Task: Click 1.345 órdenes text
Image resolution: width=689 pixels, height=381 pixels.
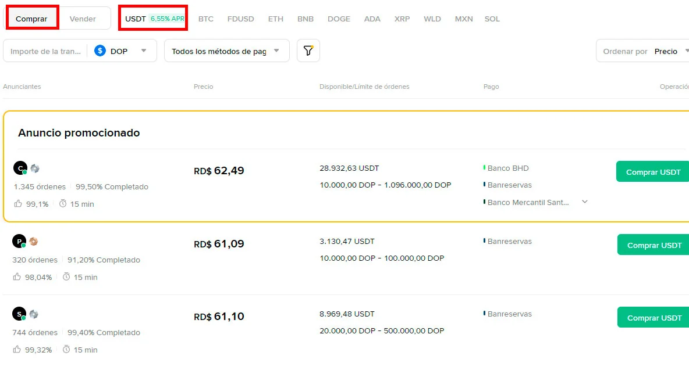Action: 40,187
